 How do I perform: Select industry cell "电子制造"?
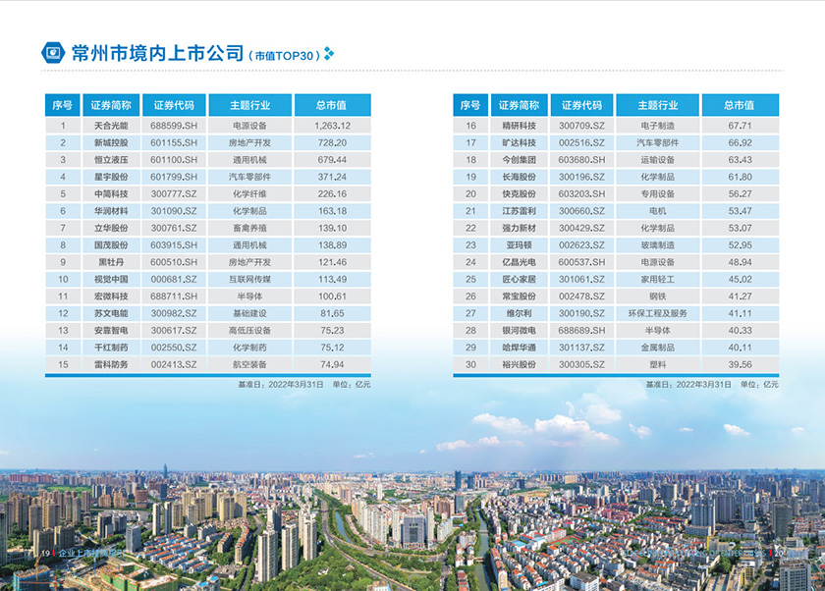point(658,126)
